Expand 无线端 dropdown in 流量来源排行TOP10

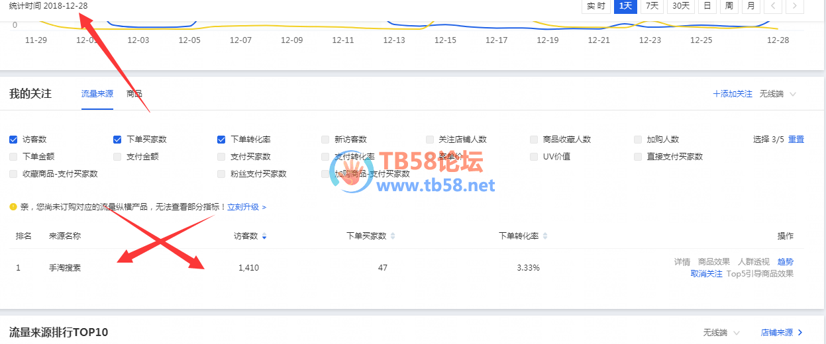(x=721, y=332)
